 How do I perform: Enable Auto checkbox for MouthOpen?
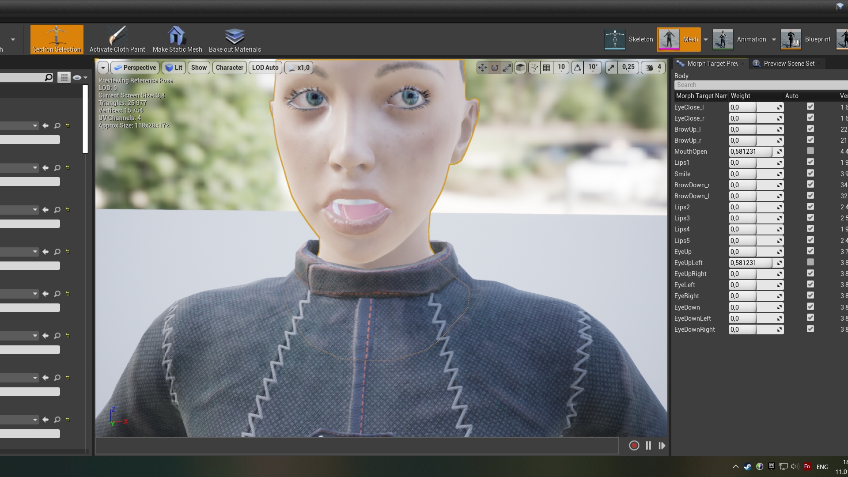point(810,151)
